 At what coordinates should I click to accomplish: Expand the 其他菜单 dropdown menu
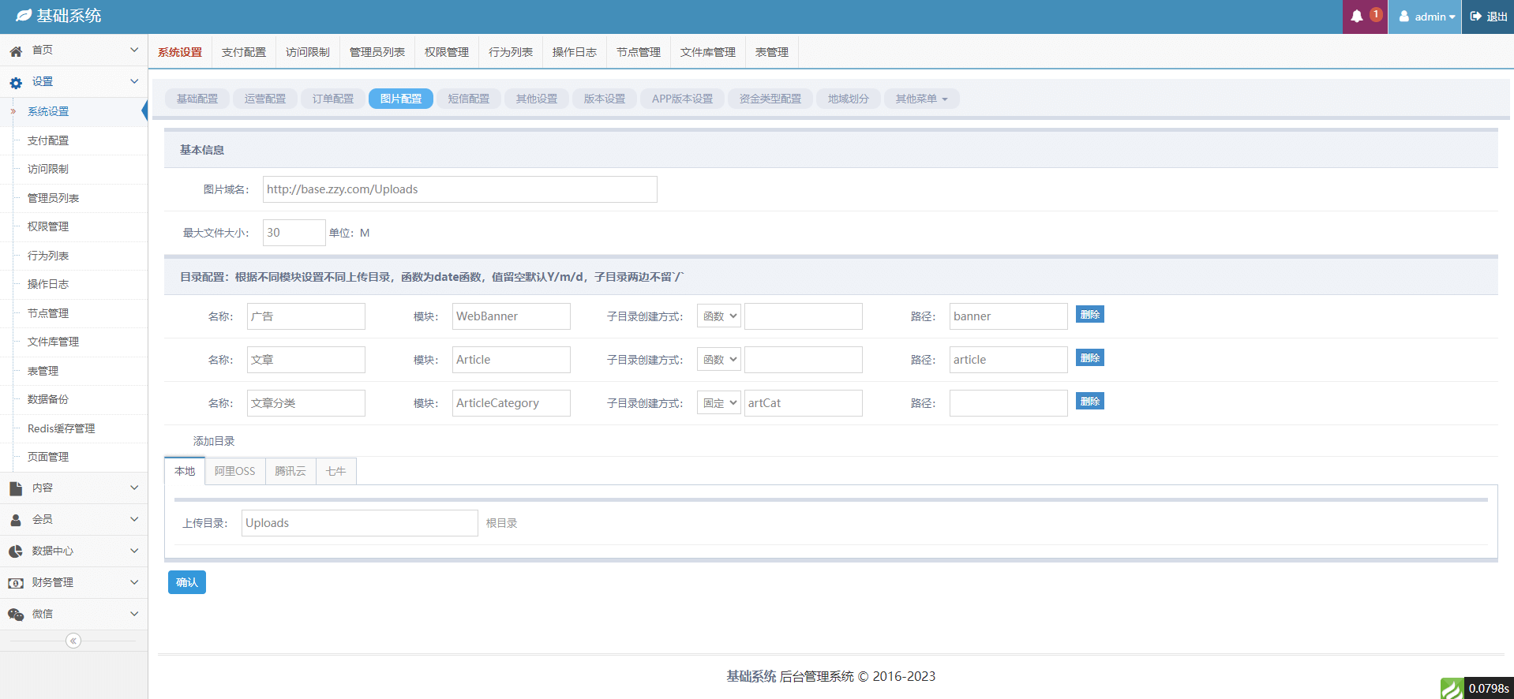(921, 99)
